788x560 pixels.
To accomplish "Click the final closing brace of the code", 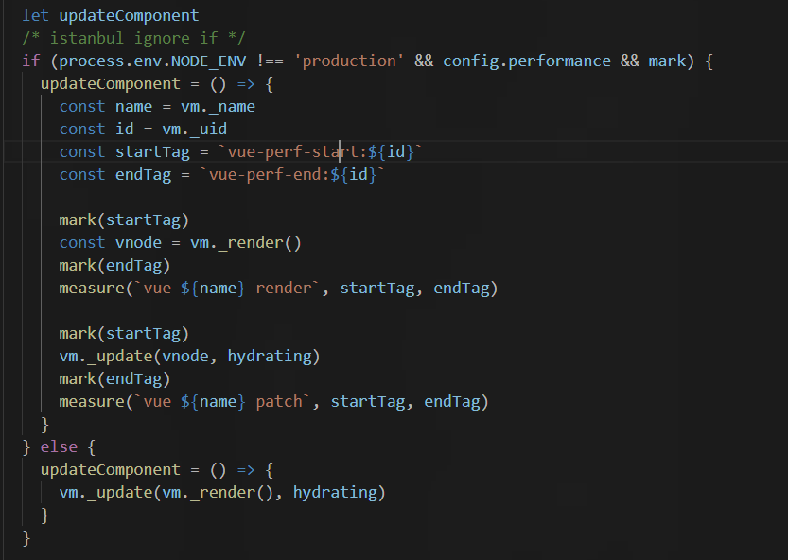I will tap(26, 538).
